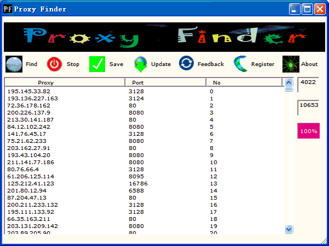Viewport: 329px width, 246px height.
Task: Open Feedback via blue arrows icon
Action: pos(186,64)
